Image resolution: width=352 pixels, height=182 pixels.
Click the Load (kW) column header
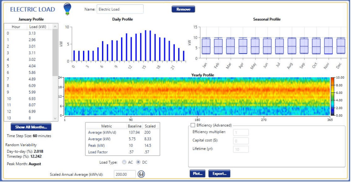pos(38,27)
